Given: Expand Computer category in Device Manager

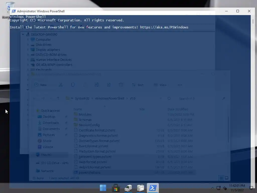Looking at the screenshot, I should click(28, 39).
